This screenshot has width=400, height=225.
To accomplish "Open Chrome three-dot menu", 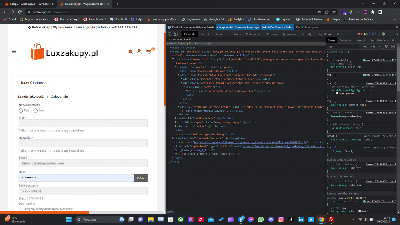I will tap(395, 12).
